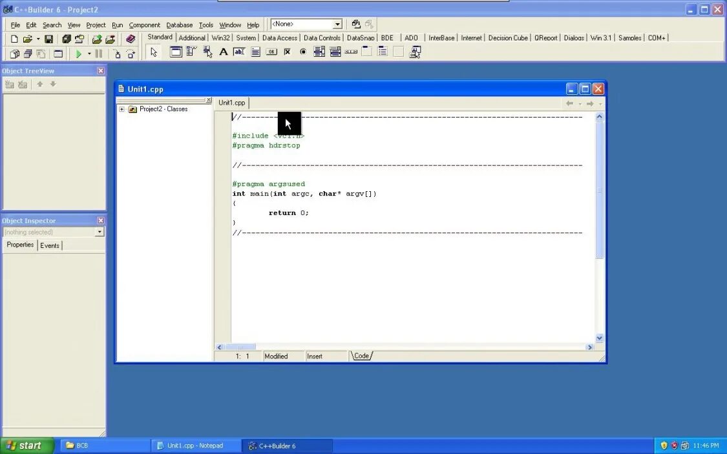Switch to the Additional palette tab
The width and height of the screenshot is (727, 454).
click(192, 38)
